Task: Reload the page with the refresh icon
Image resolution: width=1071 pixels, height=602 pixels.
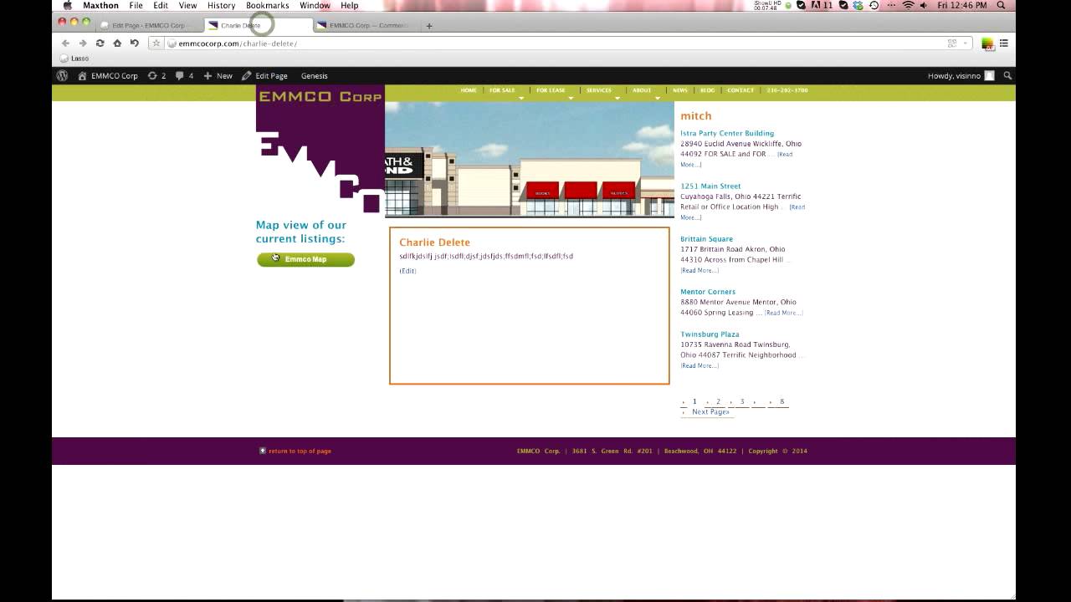Action: click(x=100, y=43)
